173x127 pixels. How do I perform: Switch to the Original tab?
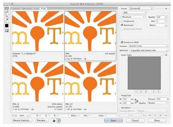pos(16,9)
